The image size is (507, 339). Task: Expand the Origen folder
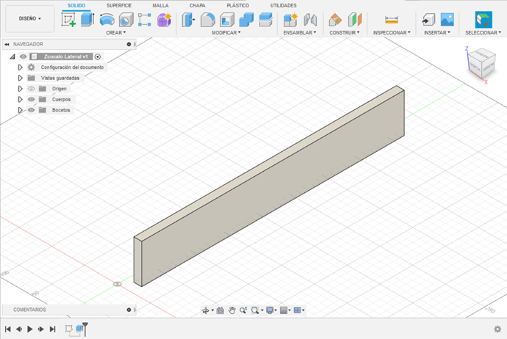click(20, 89)
